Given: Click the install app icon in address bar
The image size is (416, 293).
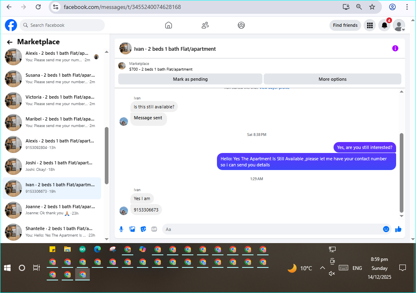Looking at the screenshot, I should point(346,7).
